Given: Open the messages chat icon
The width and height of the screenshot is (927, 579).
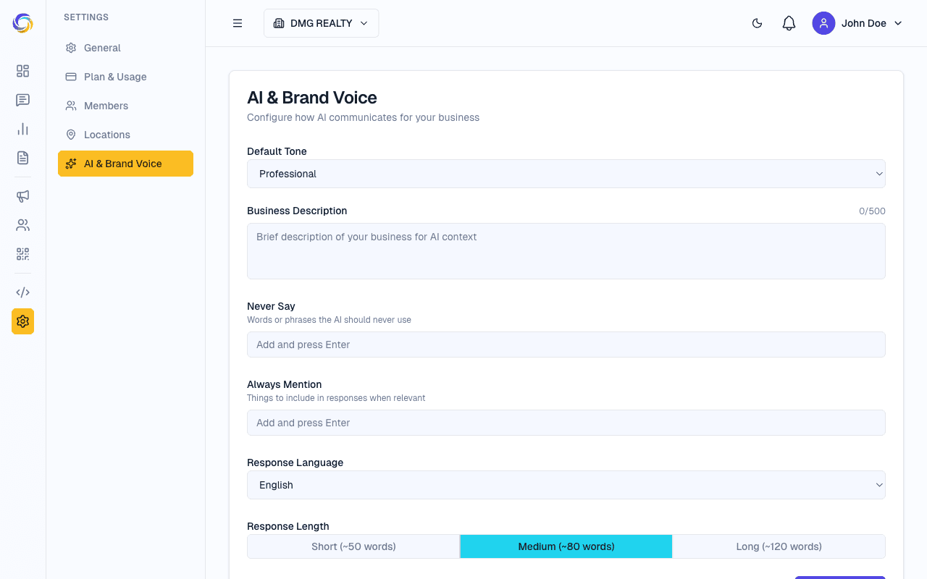Looking at the screenshot, I should [x=22, y=100].
